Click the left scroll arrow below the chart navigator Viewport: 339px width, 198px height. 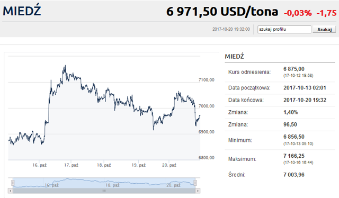pyautogui.click(x=11, y=191)
